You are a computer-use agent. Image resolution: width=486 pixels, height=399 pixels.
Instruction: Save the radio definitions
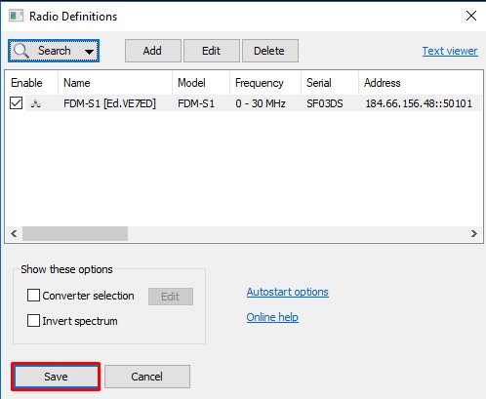pos(56,377)
